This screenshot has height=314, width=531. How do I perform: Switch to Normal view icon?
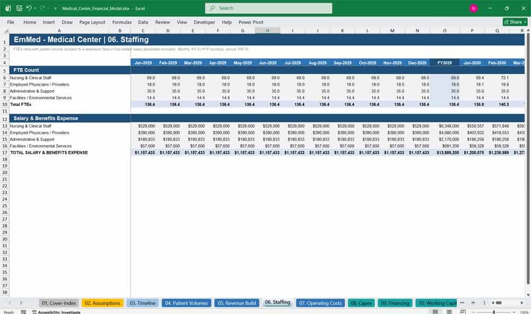tap(435, 312)
